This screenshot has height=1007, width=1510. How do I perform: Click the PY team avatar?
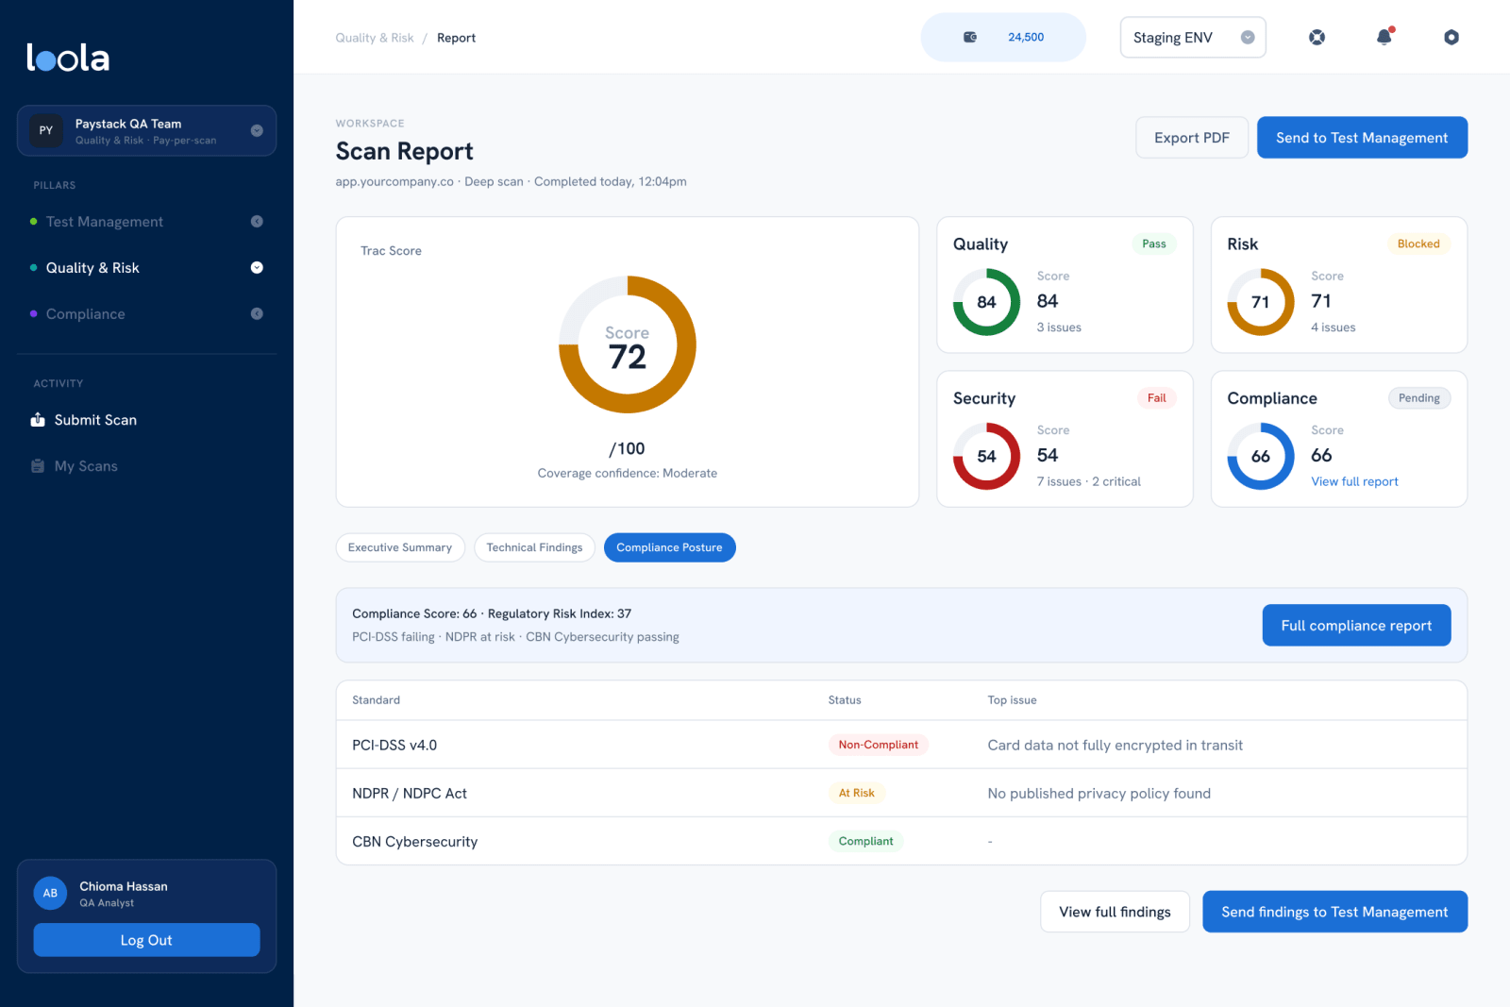click(x=46, y=130)
